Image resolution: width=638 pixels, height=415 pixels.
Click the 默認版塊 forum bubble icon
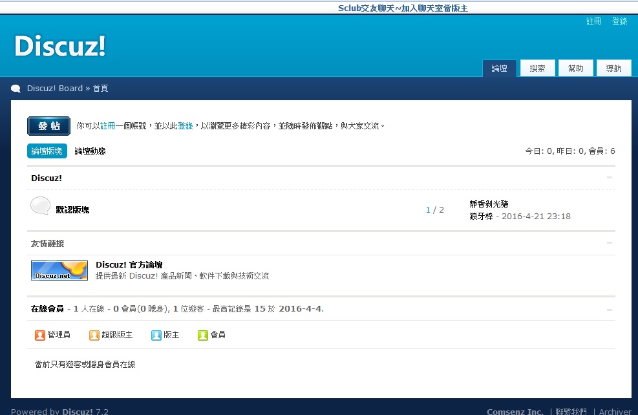tap(40, 206)
